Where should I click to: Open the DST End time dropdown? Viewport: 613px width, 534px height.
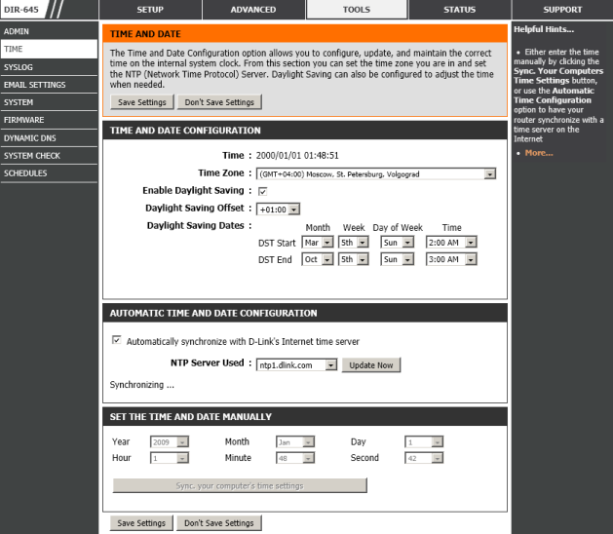(451, 259)
